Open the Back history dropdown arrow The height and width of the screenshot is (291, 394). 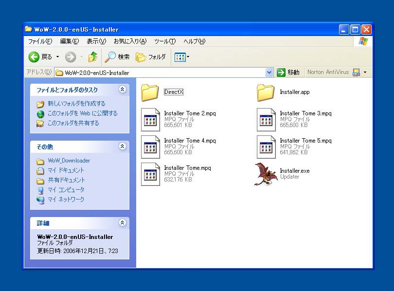57,57
